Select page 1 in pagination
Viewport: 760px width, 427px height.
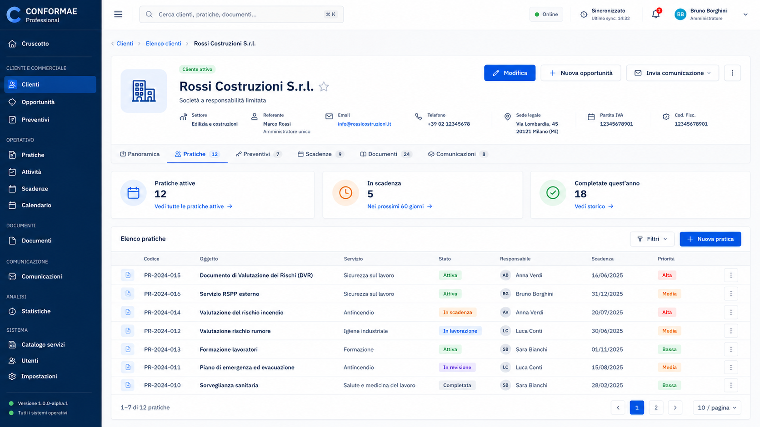(637, 407)
